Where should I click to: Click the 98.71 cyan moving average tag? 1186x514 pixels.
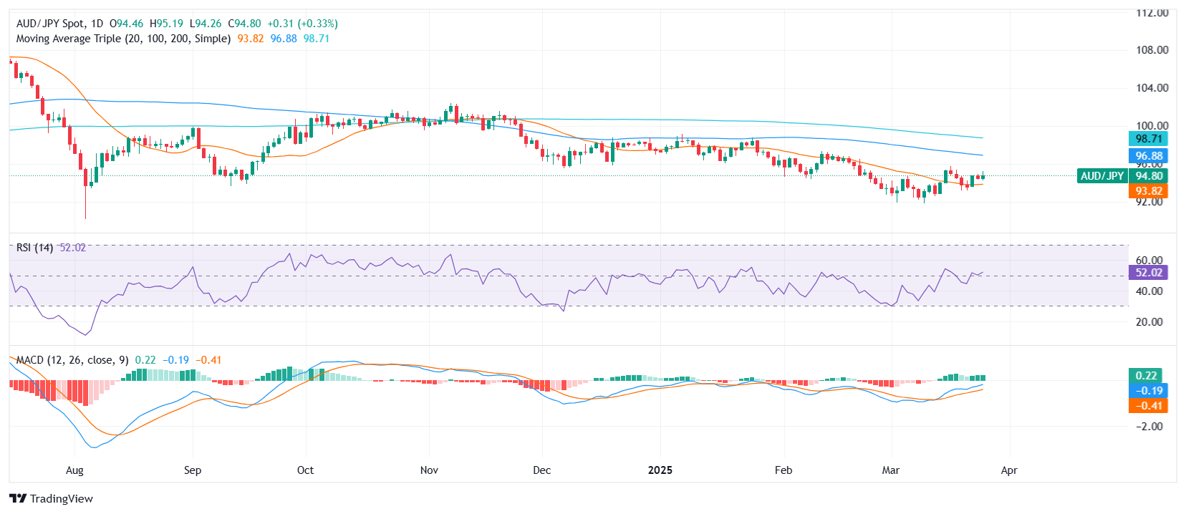pos(1148,139)
